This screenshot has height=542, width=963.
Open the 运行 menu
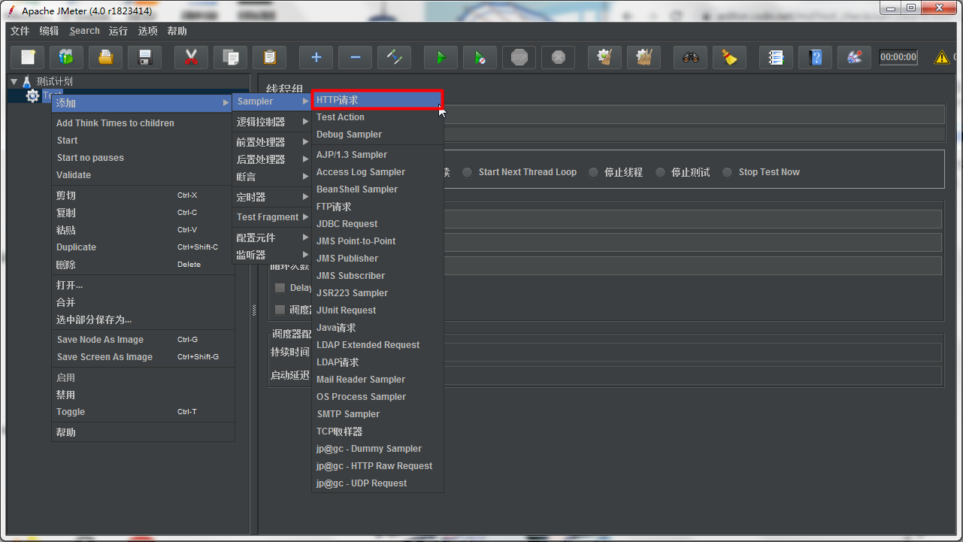118,31
